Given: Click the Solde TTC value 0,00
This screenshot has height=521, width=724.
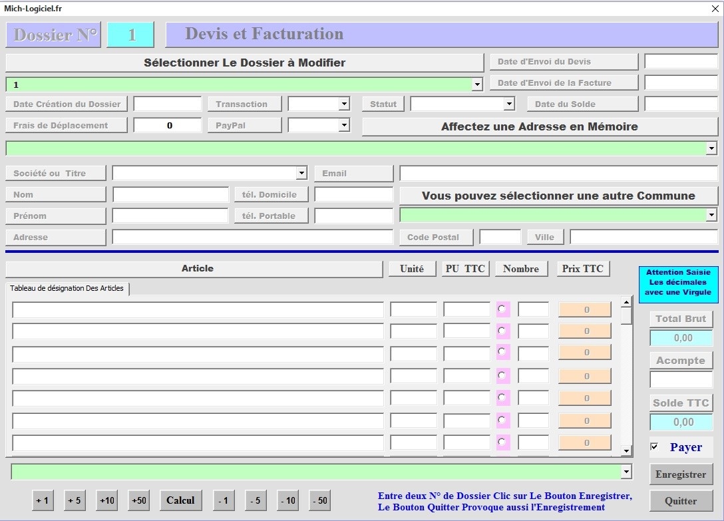Looking at the screenshot, I should coord(681,422).
